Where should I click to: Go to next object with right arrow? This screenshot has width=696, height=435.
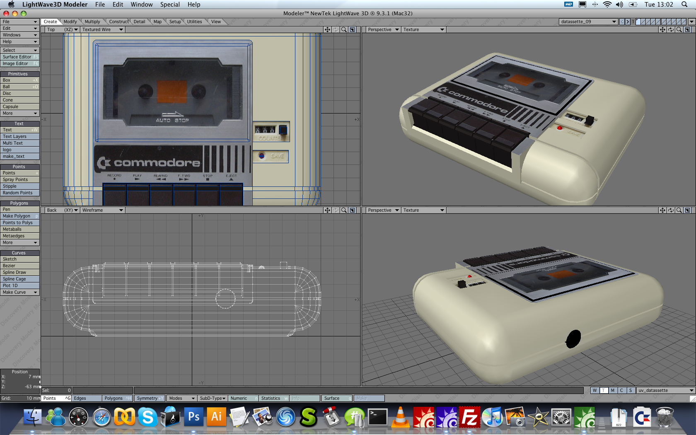pyautogui.click(x=628, y=22)
